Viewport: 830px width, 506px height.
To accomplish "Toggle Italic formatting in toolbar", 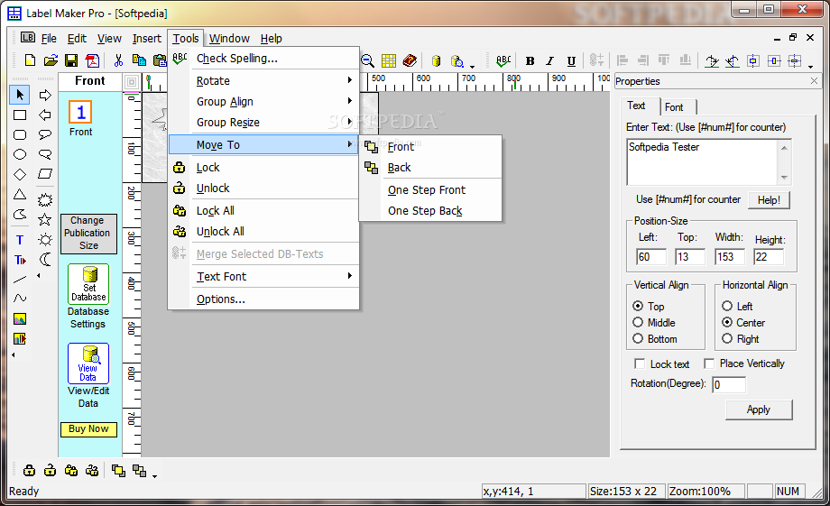I will click(550, 60).
